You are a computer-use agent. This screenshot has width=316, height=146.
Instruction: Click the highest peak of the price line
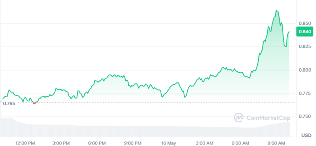277,10
